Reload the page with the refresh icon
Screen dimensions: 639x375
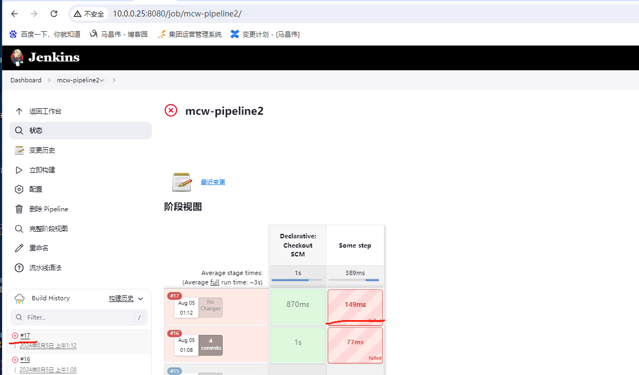point(54,14)
